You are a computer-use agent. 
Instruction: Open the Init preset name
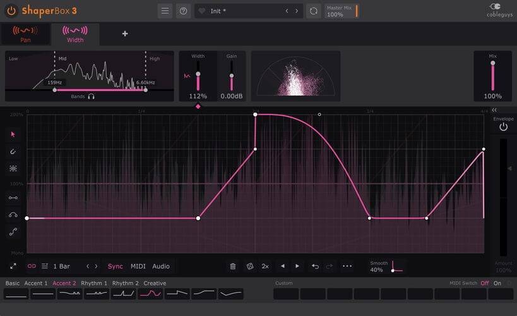(x=218, y=11)
